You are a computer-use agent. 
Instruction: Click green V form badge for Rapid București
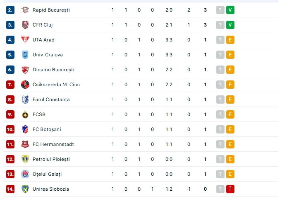[230, 10]
